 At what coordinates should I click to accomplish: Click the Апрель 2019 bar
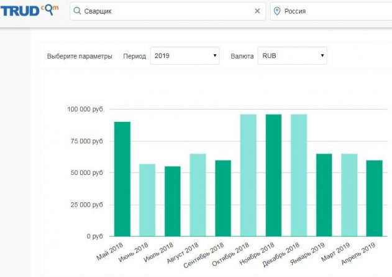point(374,198)
